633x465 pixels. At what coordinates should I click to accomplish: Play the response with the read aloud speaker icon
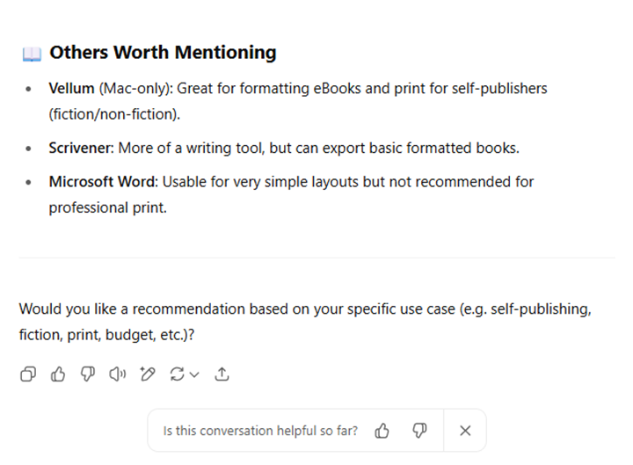(118, 374)
